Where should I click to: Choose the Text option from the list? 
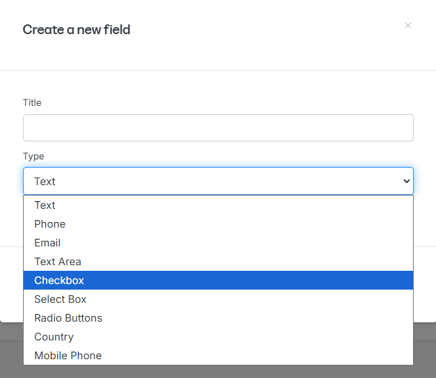click(x=218, y=205)
